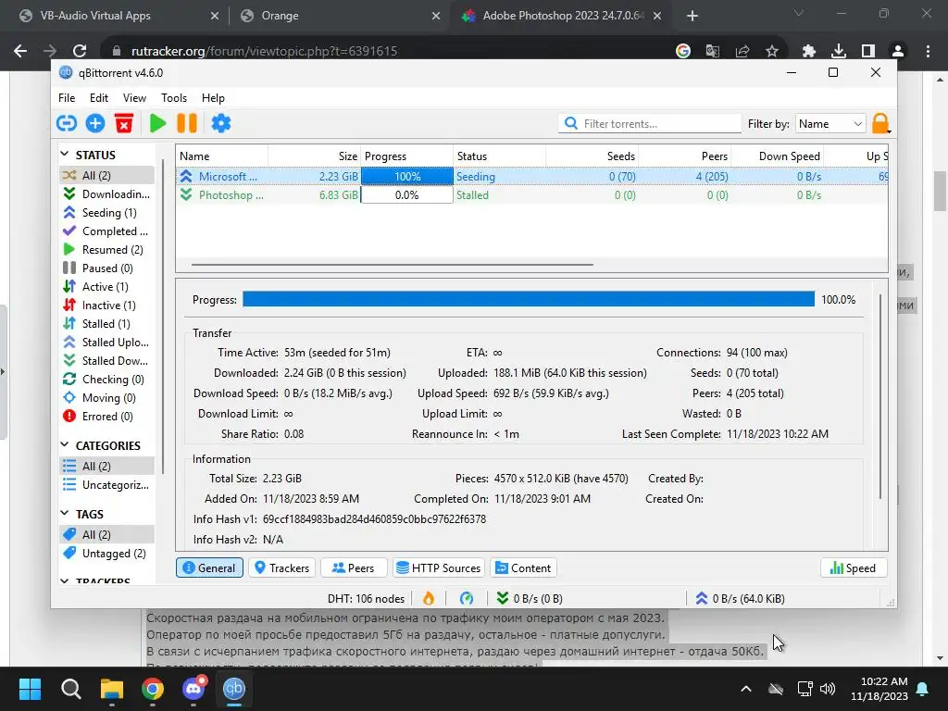Bookmark page with the star icon in Chrome
This screenshot has height=711, width=948.
point(772,51)
